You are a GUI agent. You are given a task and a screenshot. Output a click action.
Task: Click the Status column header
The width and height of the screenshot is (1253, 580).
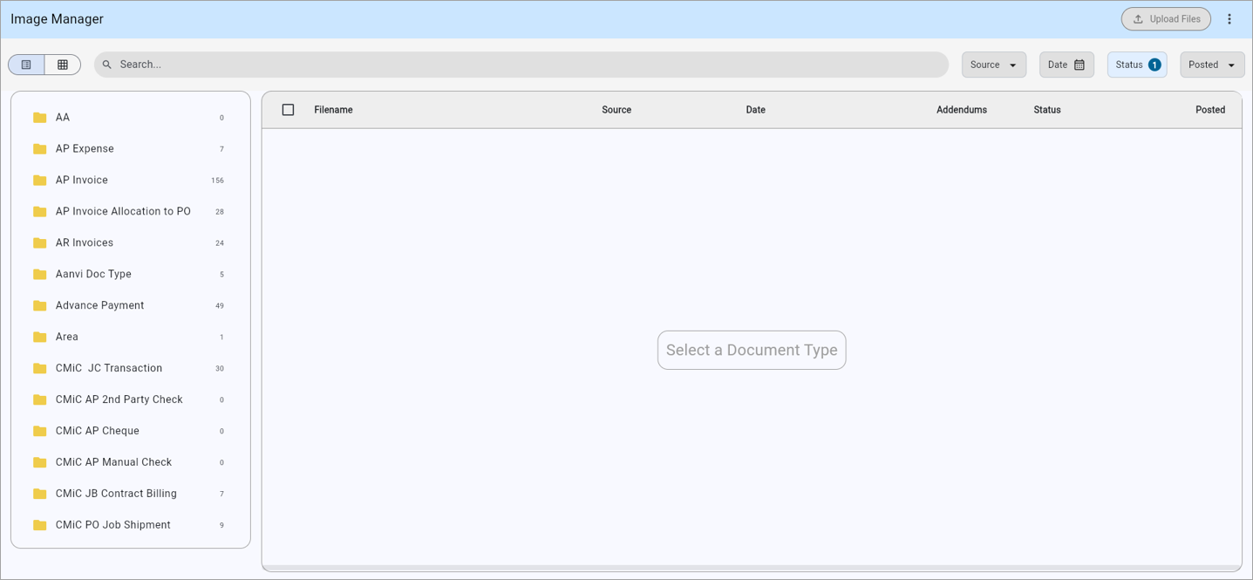(1047, 110)
